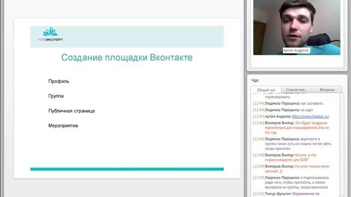
Task: Open the Список пол... tab
Action: coord(296,90)
